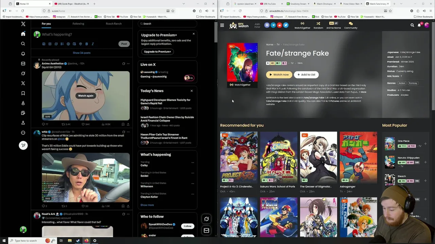This screenshot has width=435, height=244.
Task: Dismiss the Upgrade to Premium+ card
Action: (194, 34)
